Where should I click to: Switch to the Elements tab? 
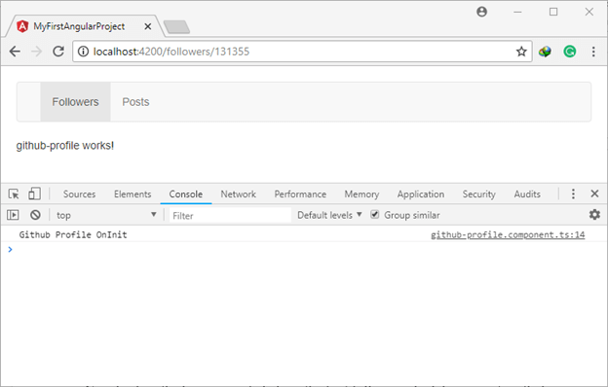[x=133, y=193]
